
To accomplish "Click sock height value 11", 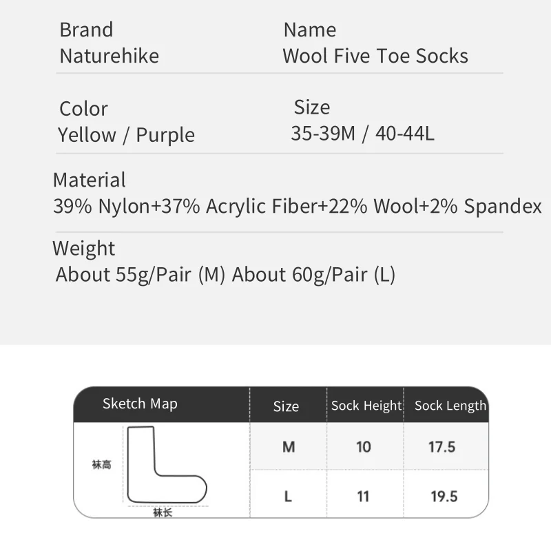I will [364, 496].
